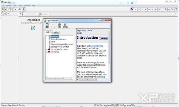
Task: Select the Author help topic
Action: click(x=53, y=42)
